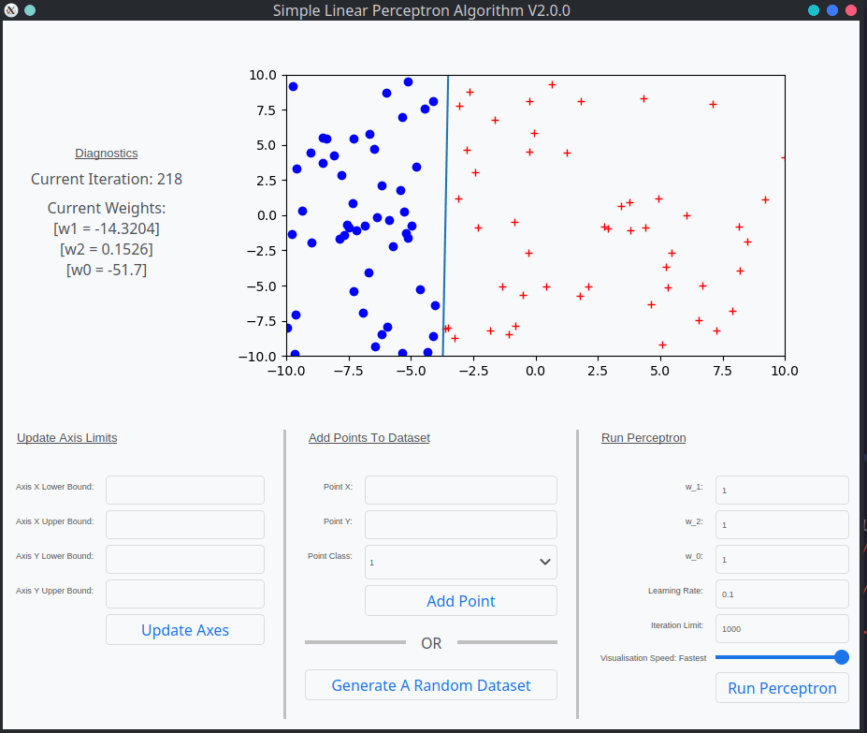
Task: Click the Learning Rate input showing 0.1
Action: [x=782, y=594]
